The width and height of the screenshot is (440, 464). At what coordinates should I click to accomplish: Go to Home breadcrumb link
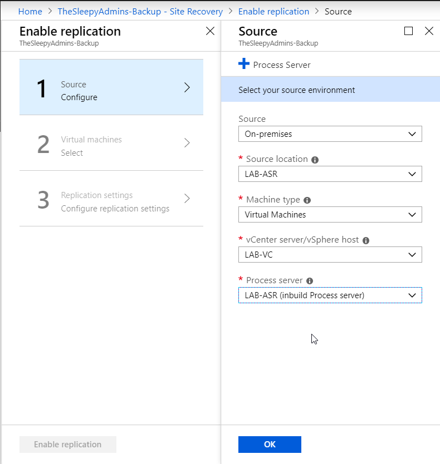click(30, 11)
